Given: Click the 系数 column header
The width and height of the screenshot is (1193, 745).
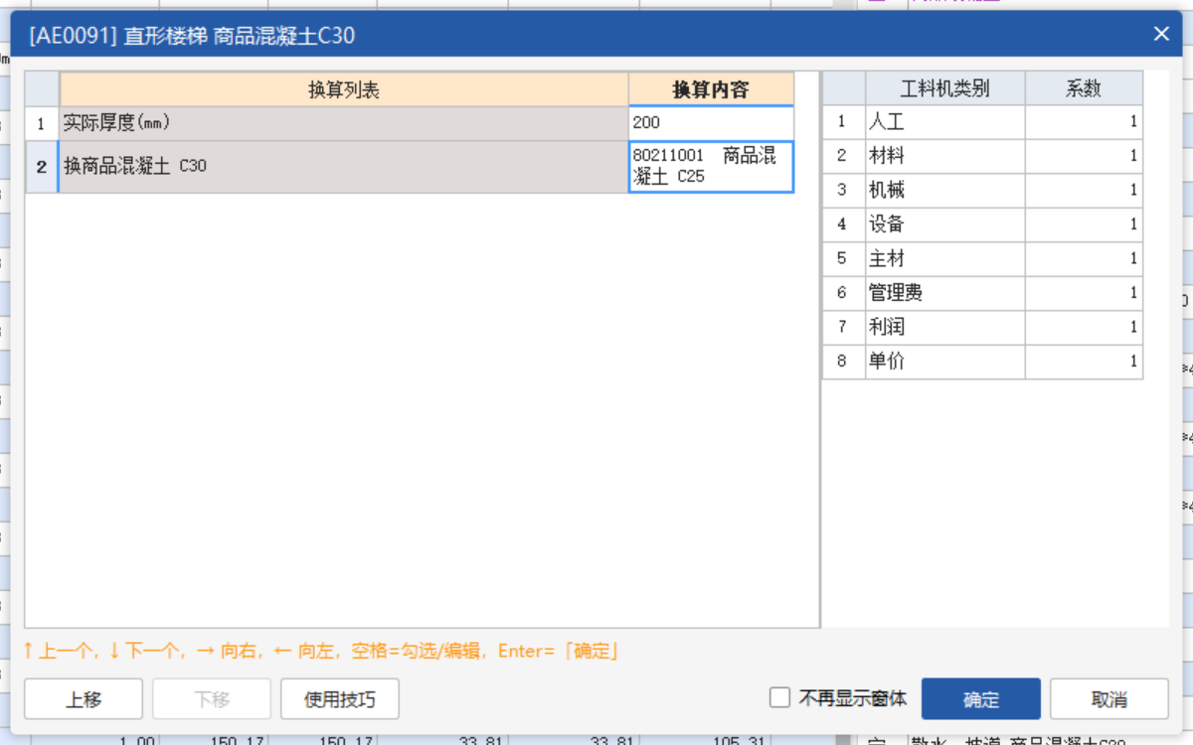Looking at the screenshot, I should point(1084,88).
